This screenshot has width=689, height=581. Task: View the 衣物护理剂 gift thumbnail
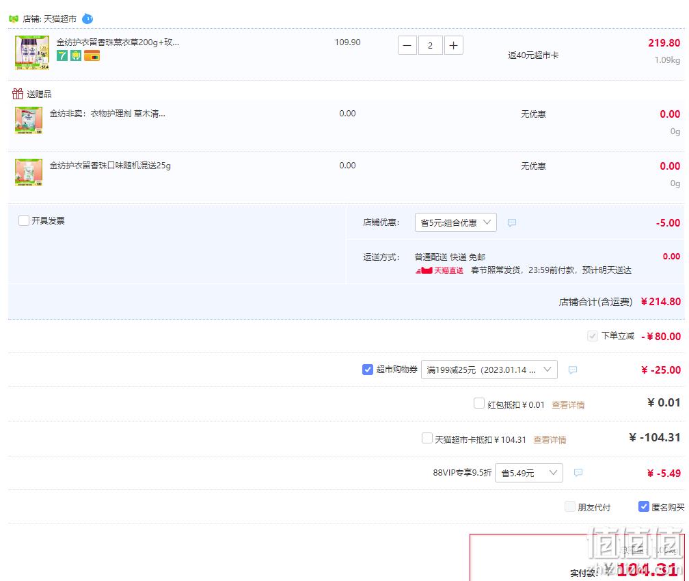pyautogui.click(x=29, y=120)
